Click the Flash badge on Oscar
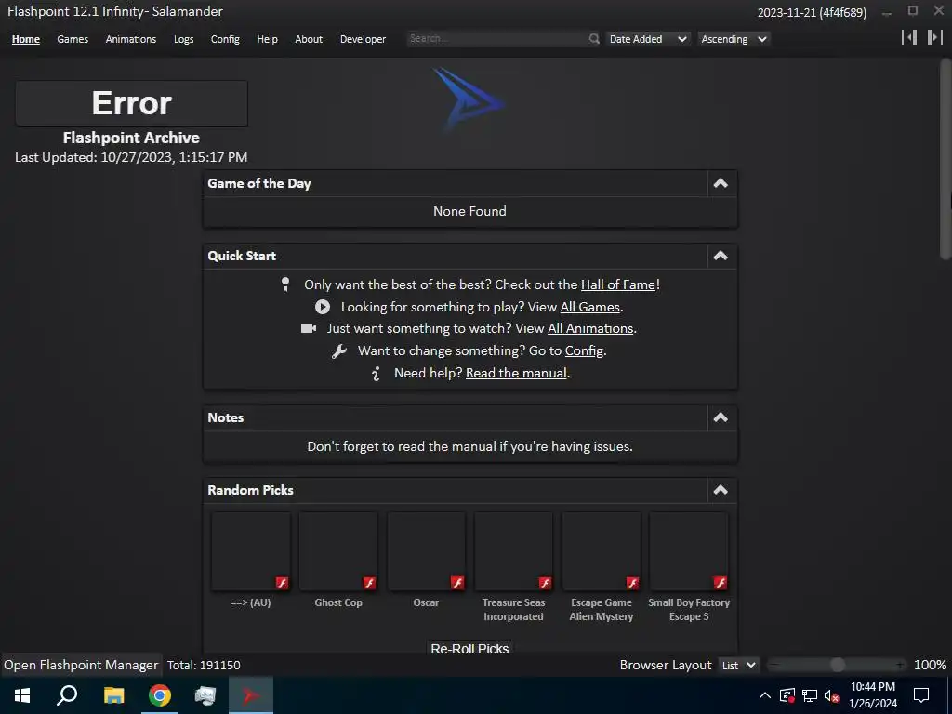This screenshot has width=952, height=714. (457, 583)
